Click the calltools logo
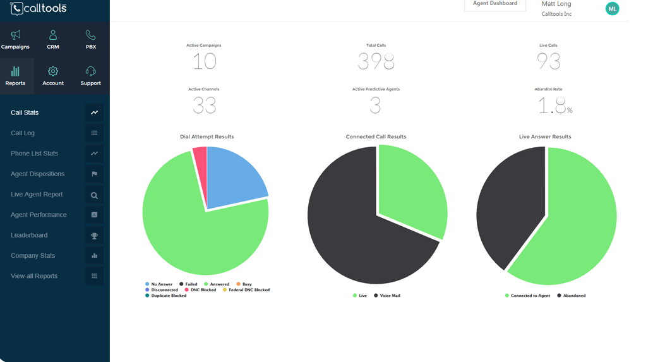This screenshot has width=665, height=362. (x=38, y=8)
